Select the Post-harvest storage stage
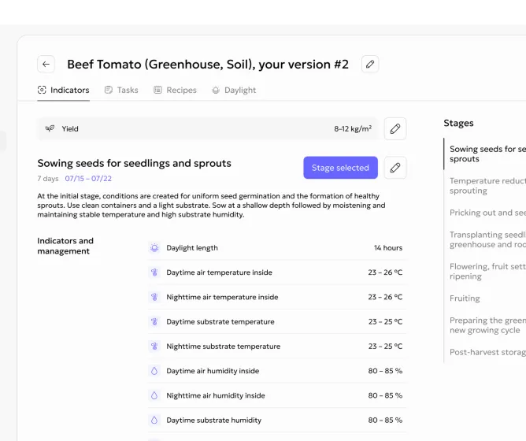This screenshot has width=526, height=441. point(487,352)
